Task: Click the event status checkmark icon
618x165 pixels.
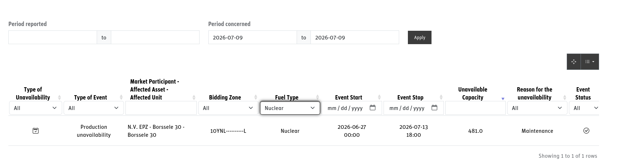Action: 586,131
